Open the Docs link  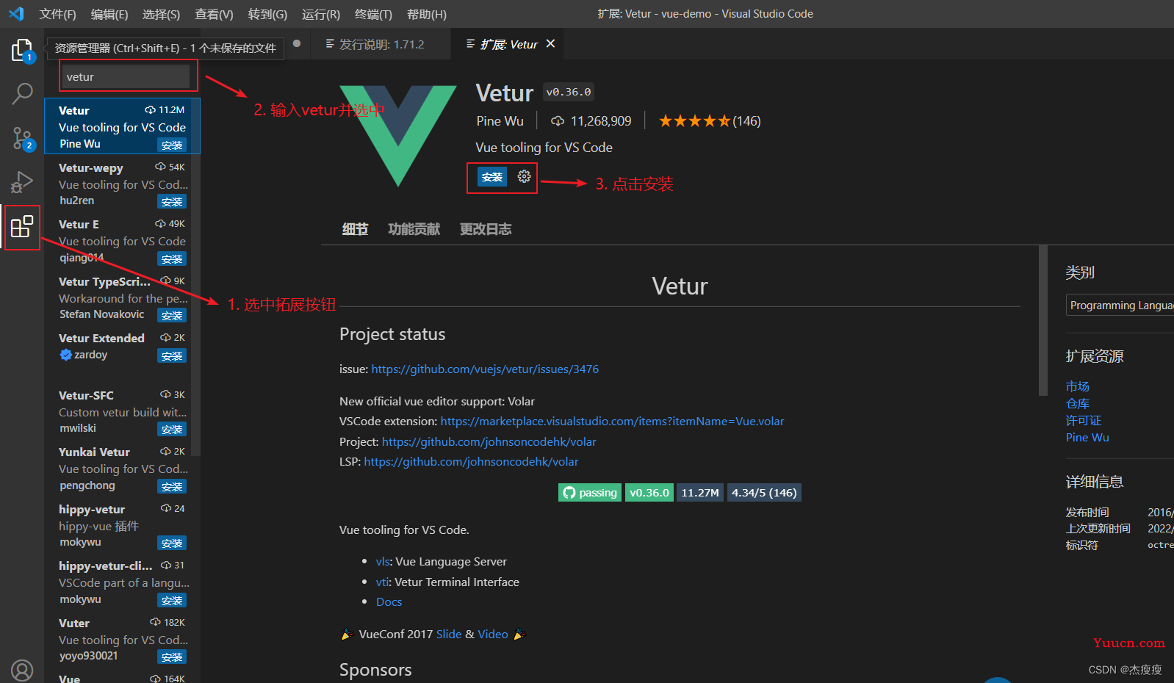(389, 601)
